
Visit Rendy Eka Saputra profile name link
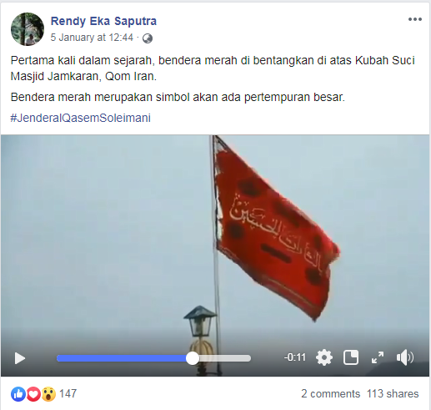point(103,21)
